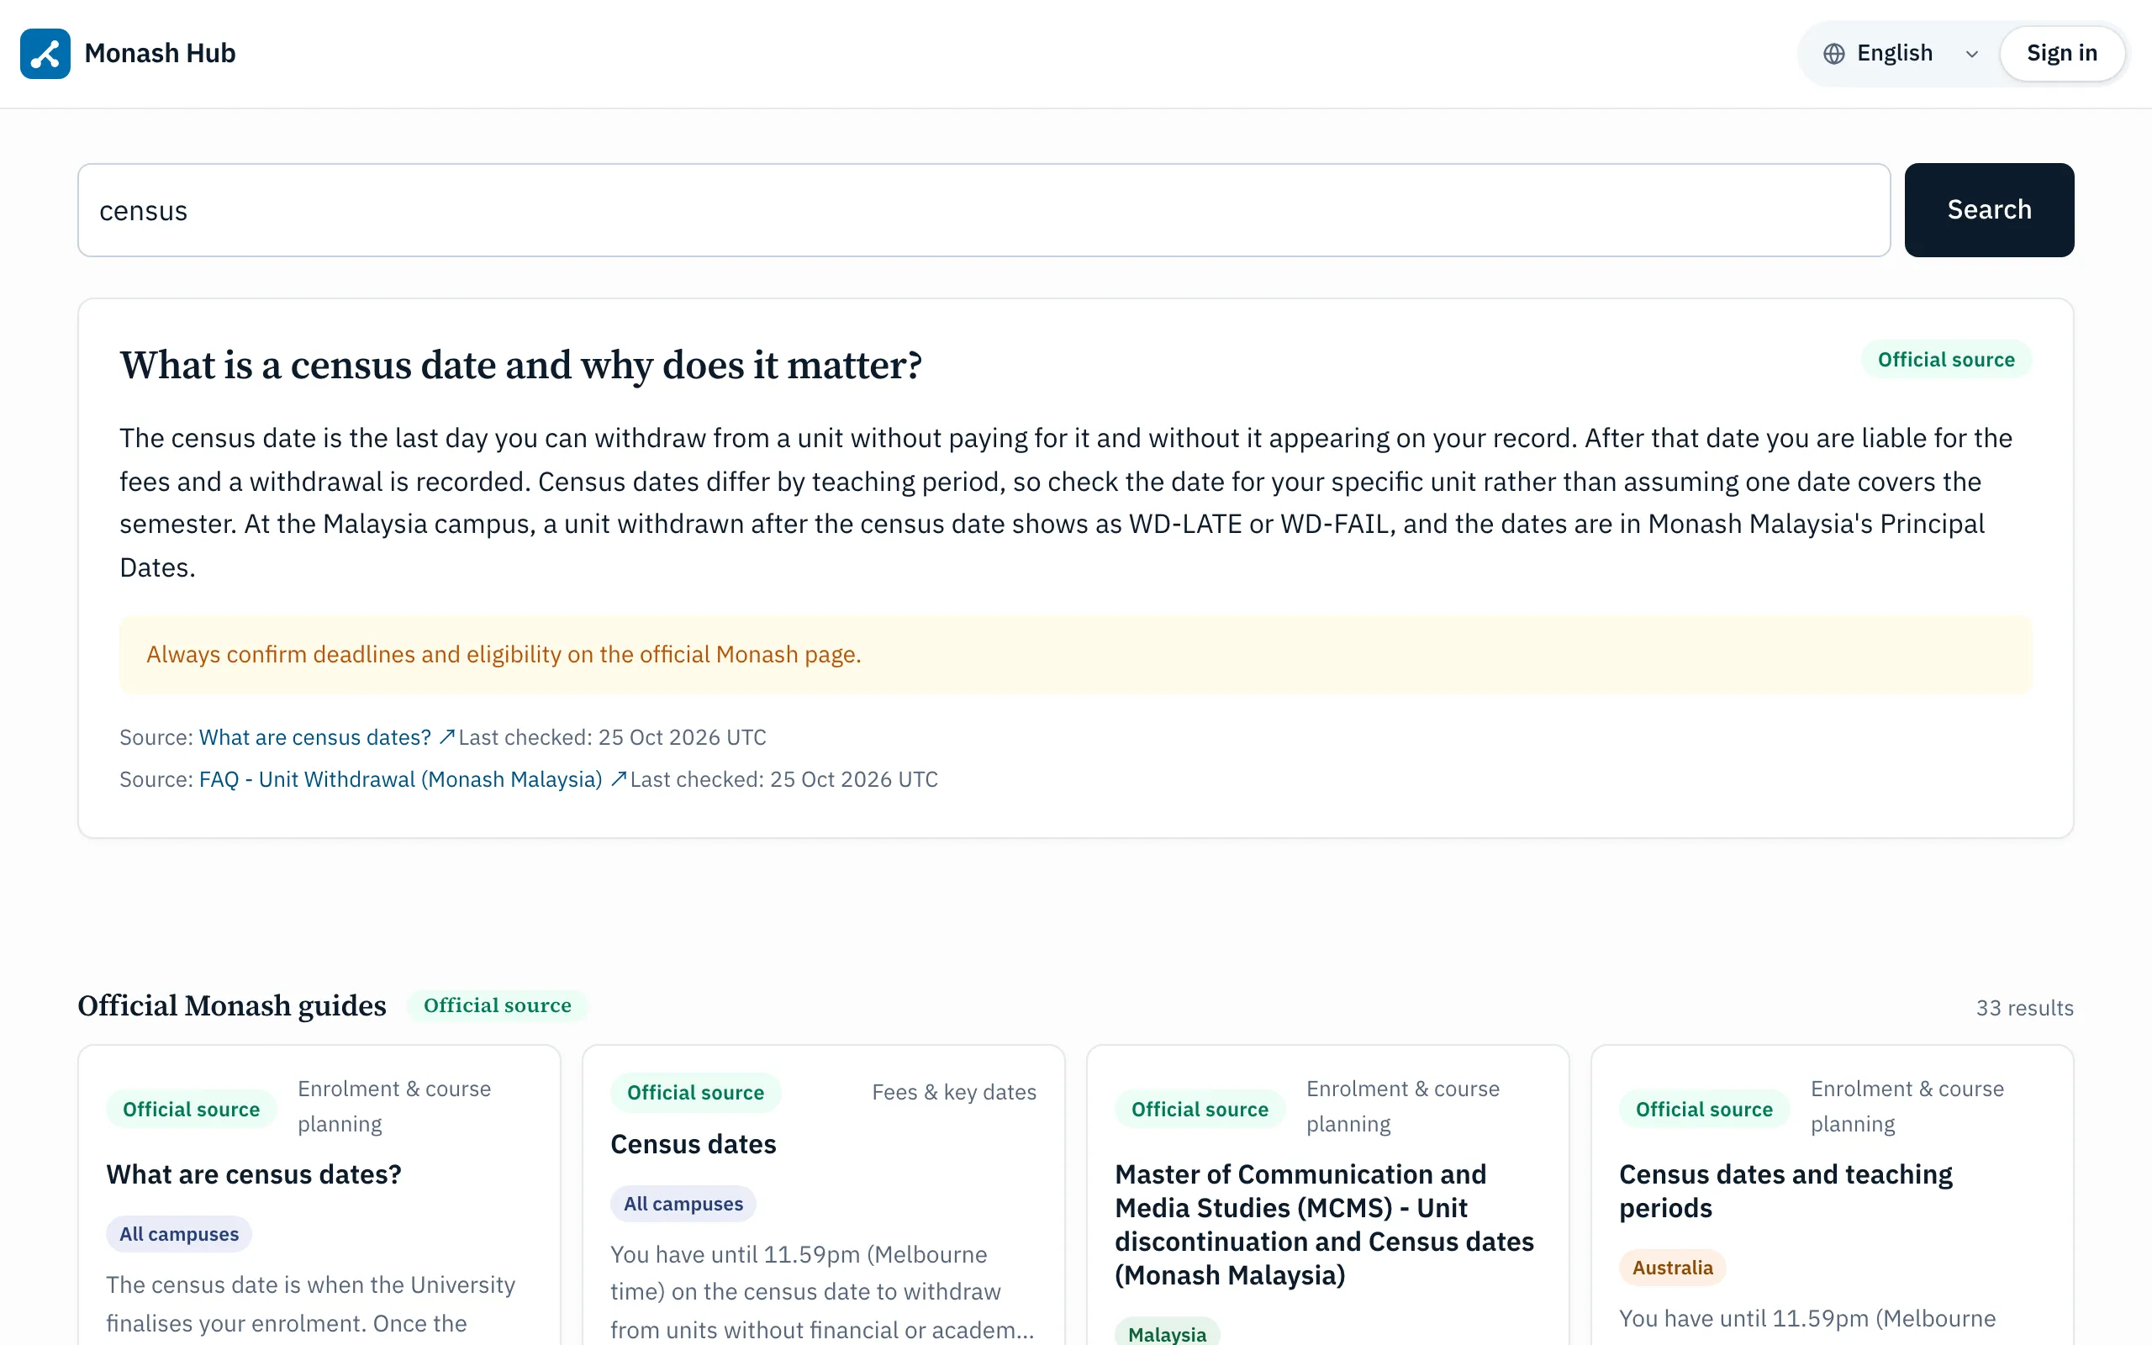Click the Malaysia campus tag
Viewport: 2152px width, 1345px height.
[x=1167, y=1332]
